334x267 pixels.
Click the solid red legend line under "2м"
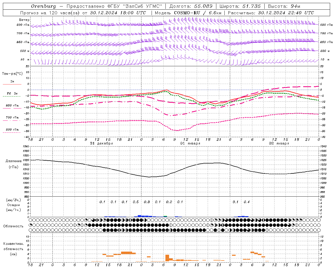(x=12, y=84)
